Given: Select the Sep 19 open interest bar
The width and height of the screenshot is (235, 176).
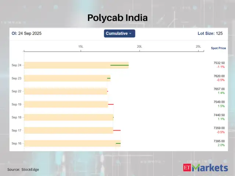Looking at the screenshot, I should tap(66, 104).
